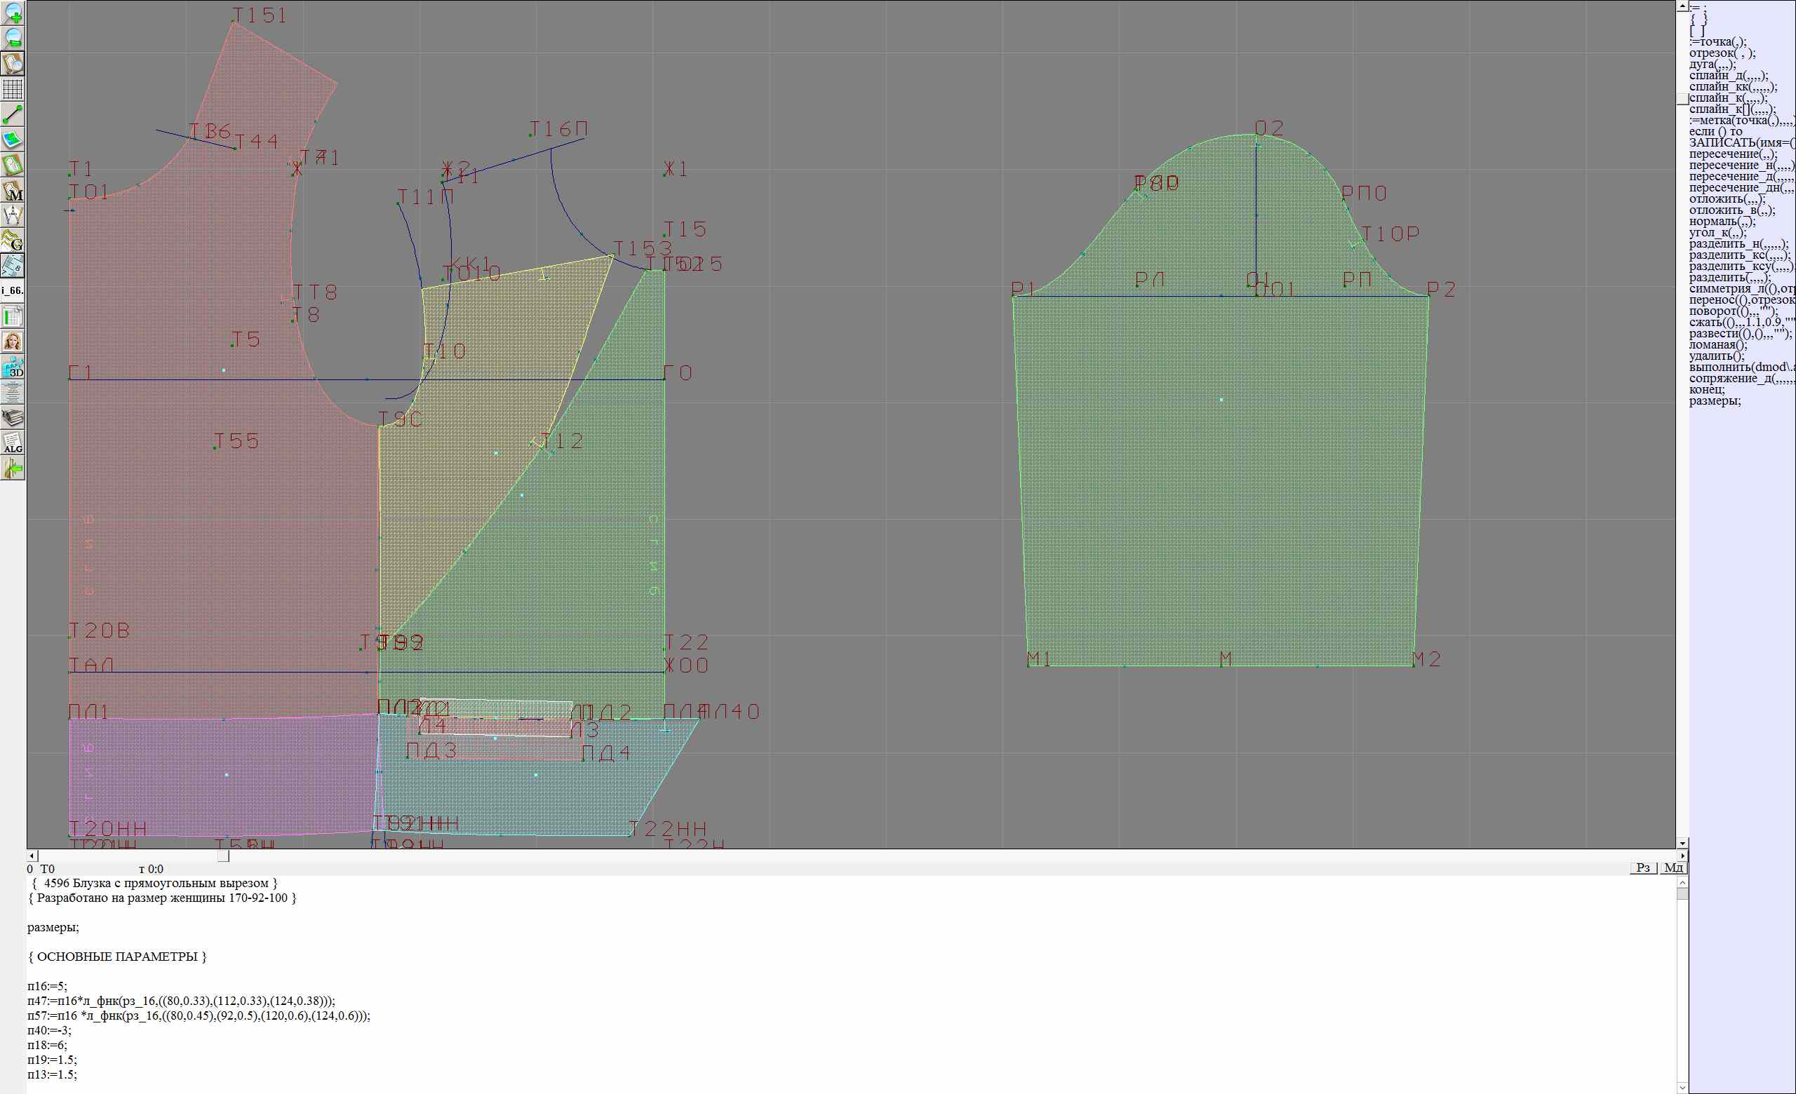
Task: Toggle the calculator numbers icon
Action: (x=13, y=266)
